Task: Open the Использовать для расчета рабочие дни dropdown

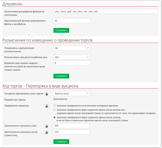Action: point(72,57)
